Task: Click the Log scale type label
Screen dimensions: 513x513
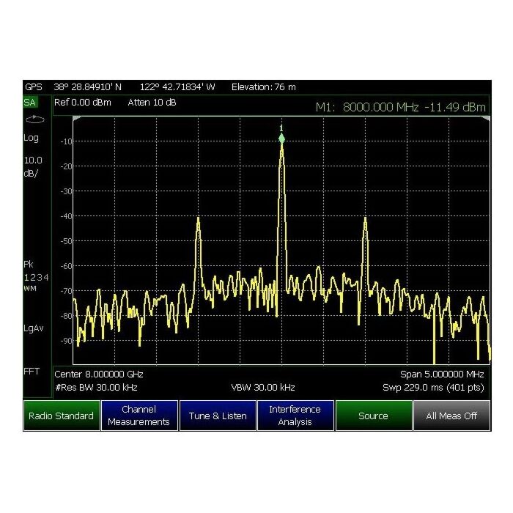Action: click(32, 139)
